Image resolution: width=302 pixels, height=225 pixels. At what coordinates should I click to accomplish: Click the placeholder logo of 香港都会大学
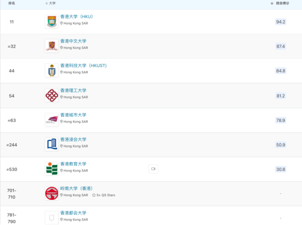click(x=52, y=218)
